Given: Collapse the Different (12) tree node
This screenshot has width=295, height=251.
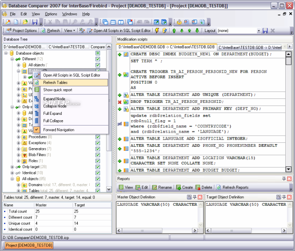Looking at the screenshot, I should (x=12, y=59).
